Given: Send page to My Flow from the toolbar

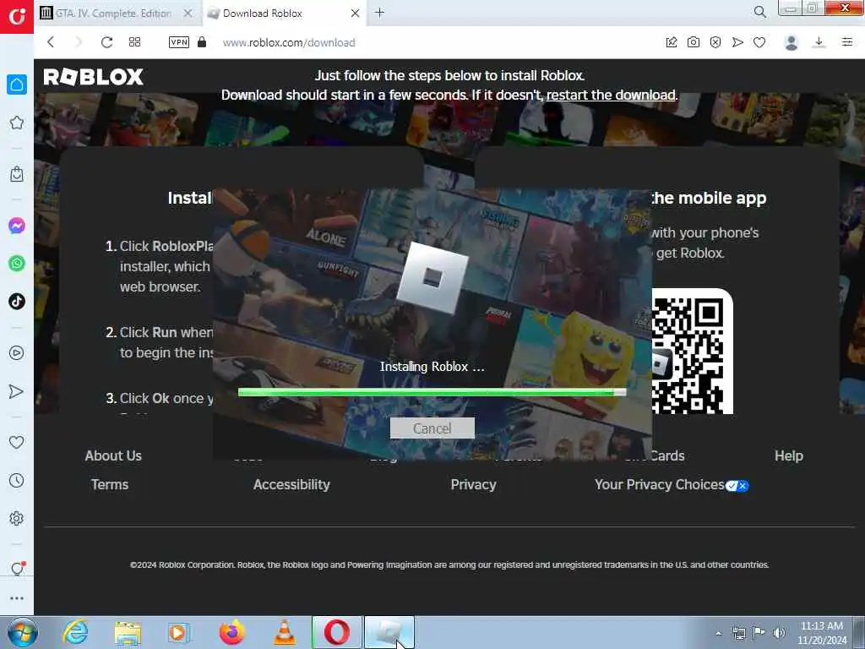Looking at the screenshot, I should (737, 42).
